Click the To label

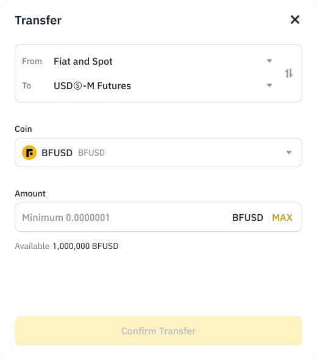tap(26, 85)
